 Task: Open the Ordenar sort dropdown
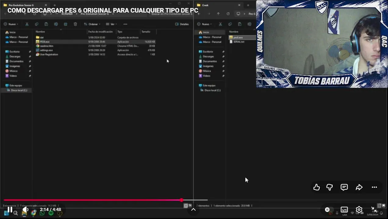coord(92,24)
